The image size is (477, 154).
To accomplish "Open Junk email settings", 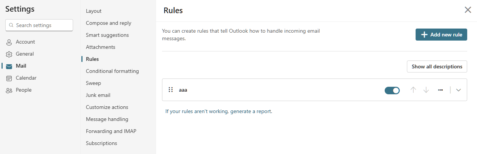I will pyautogui.click(x=98, y=95).
